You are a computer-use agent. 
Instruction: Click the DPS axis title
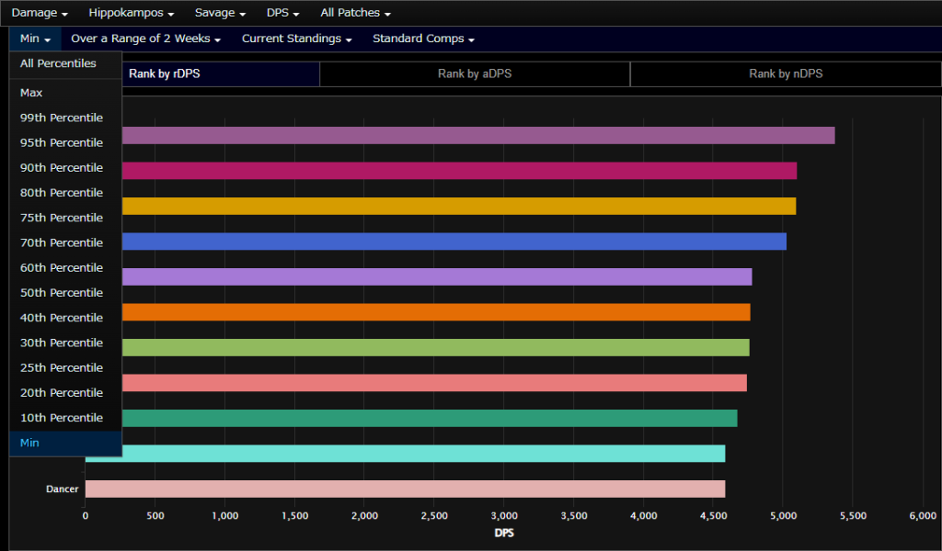503,533
